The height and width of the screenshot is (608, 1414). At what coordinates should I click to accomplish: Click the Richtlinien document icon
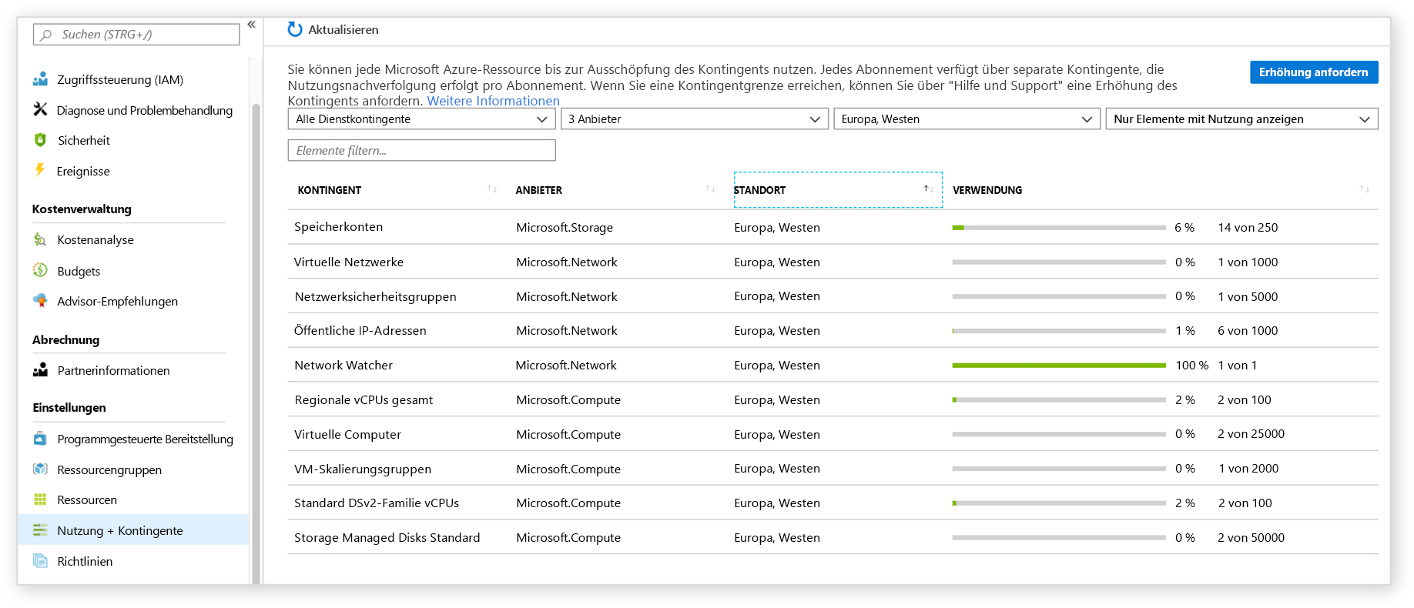click(40, 561)
